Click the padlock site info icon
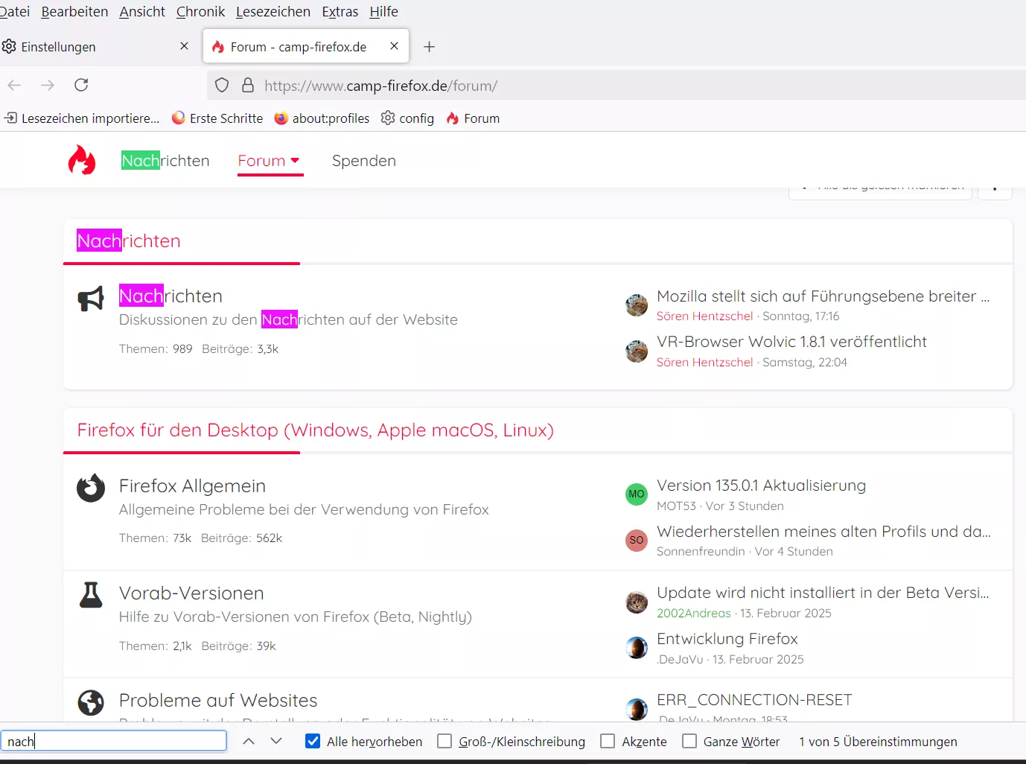Viewport: 1026px width, 764px height. [x=248, y=85]
